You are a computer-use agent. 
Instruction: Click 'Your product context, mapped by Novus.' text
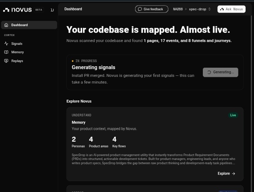click(104, 129)
